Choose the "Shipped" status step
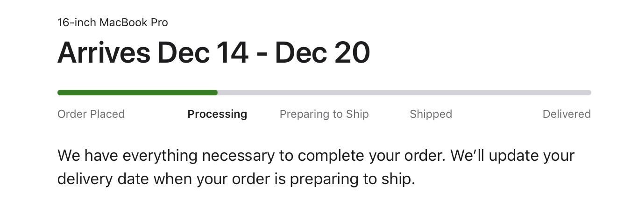This screenshot has height=215, width=624. [431, 114]
